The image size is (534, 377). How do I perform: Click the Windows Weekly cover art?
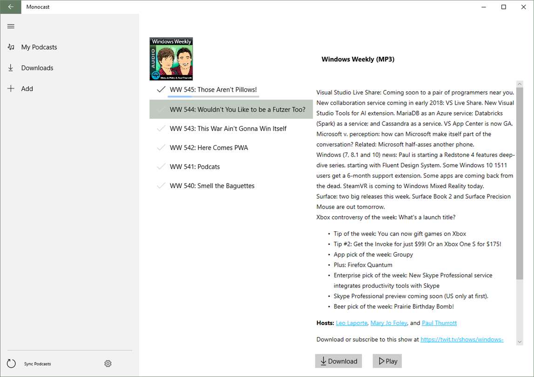(x=171, y=59)
